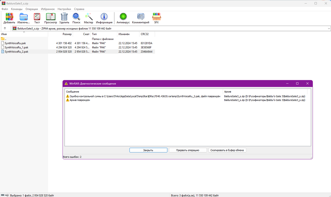Click the Сообщение column header in dialog
Viewport: 331px width, 197px height.
click(144, 92)
